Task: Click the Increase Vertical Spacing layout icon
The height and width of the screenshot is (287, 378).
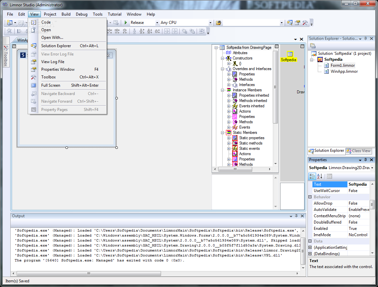Action: coord(142,31)
